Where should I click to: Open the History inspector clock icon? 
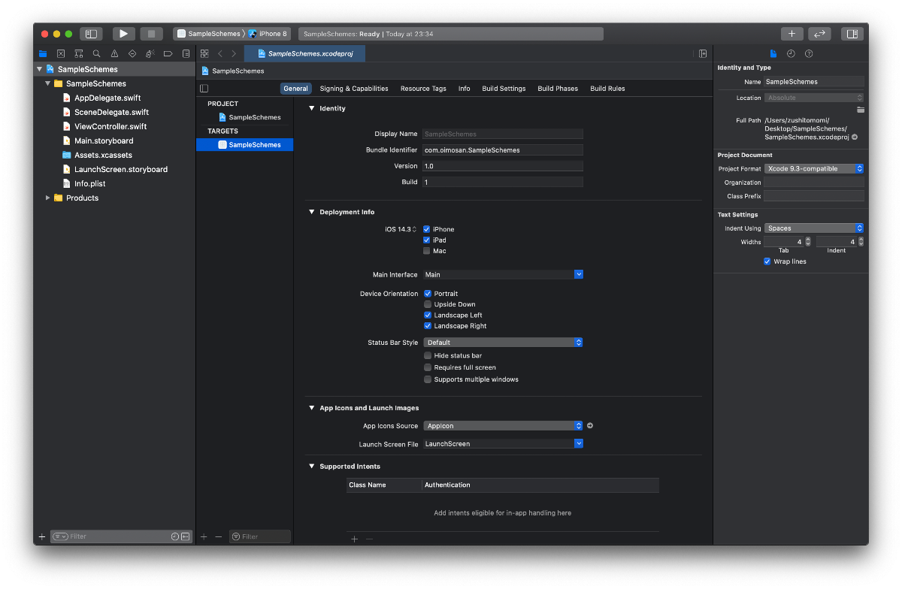[x=790, y=53]
